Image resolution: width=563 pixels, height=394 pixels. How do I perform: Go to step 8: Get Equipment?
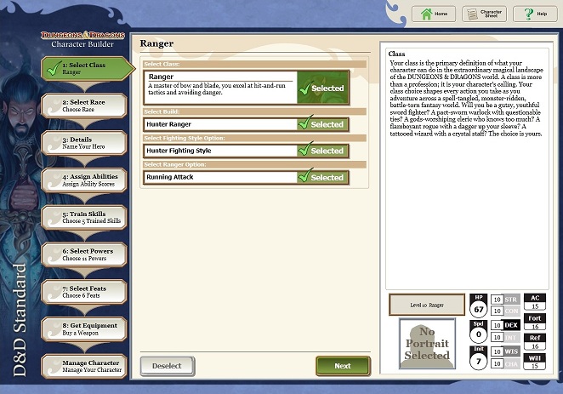pyautogui.click(x=84, y=329)
